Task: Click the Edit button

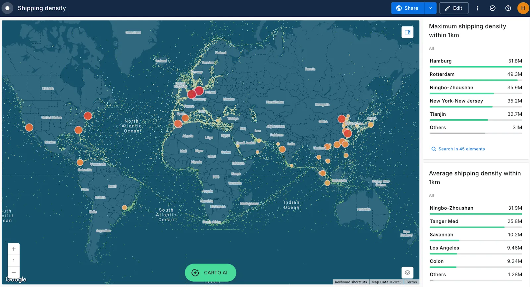Action: tap(454, 8)
